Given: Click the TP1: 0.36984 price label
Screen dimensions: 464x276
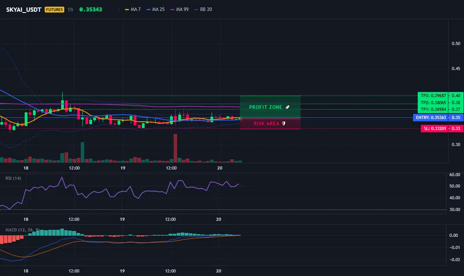Looking at the screenshot, I should point(433,109).
